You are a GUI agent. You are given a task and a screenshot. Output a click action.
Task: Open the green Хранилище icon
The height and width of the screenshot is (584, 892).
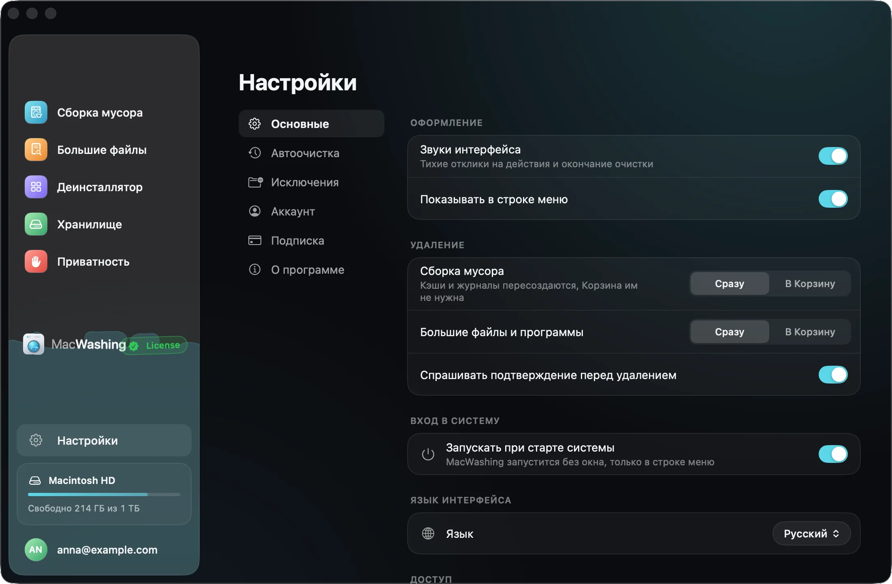(x=36, y=224)
